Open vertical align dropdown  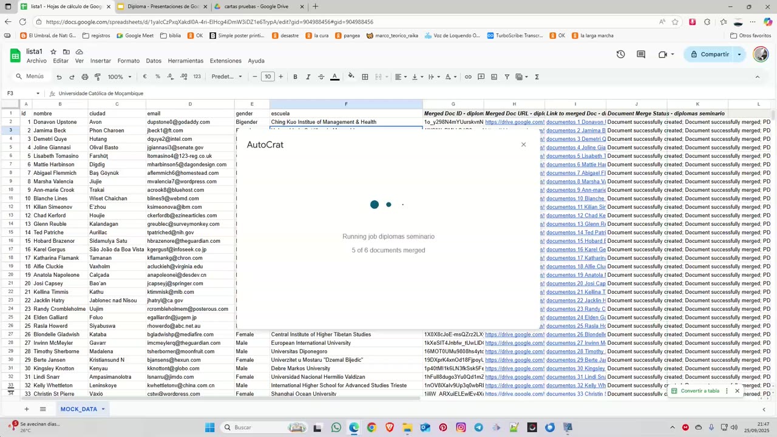(x=417, y=77)
